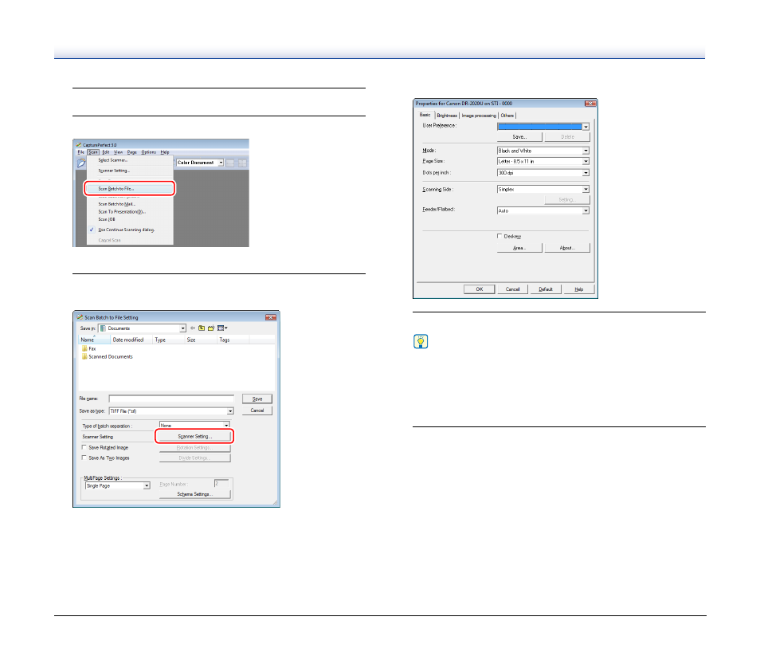Image resolution: width=760 pixels, height=652 pixels.
Task: Click the About button
Action: pos(567,248)
